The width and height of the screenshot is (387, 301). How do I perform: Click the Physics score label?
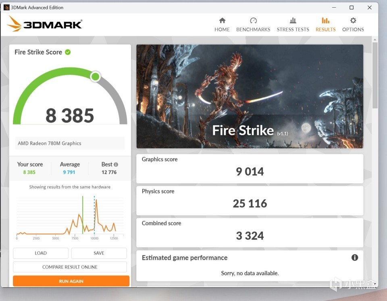[158, 191]
